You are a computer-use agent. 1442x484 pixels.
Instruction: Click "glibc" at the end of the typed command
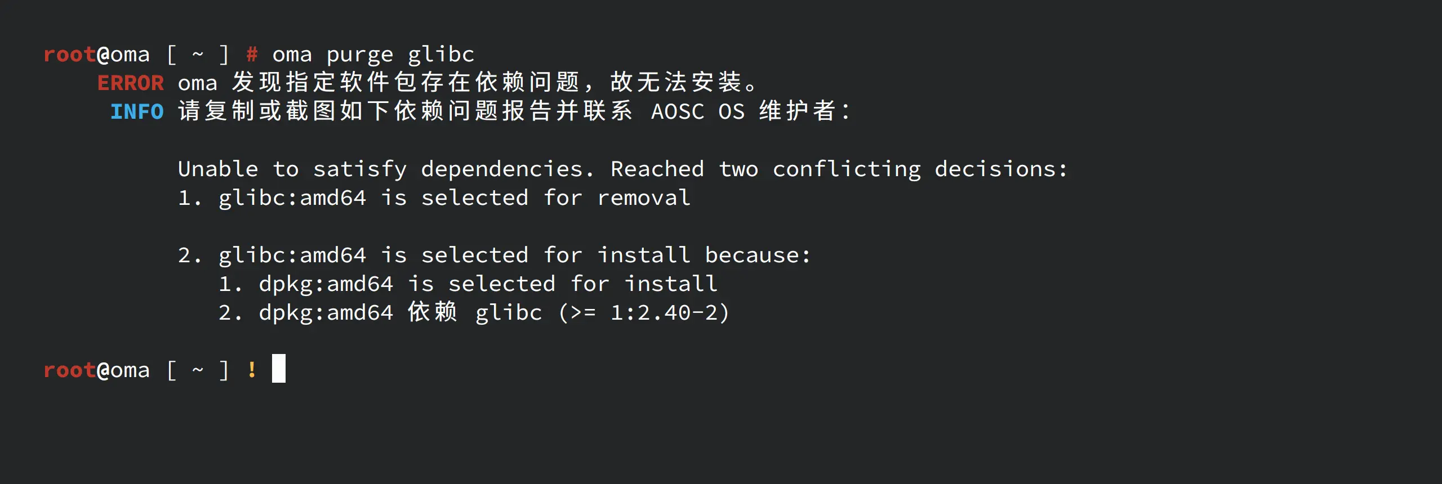(441, 55)
